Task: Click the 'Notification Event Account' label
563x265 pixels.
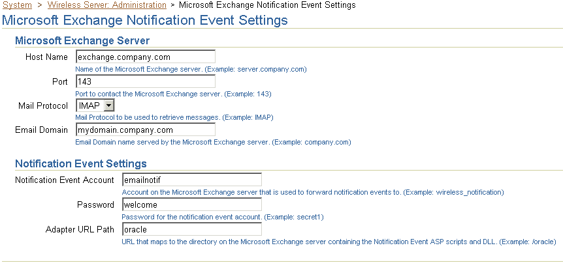Action: tap(64, 180)
